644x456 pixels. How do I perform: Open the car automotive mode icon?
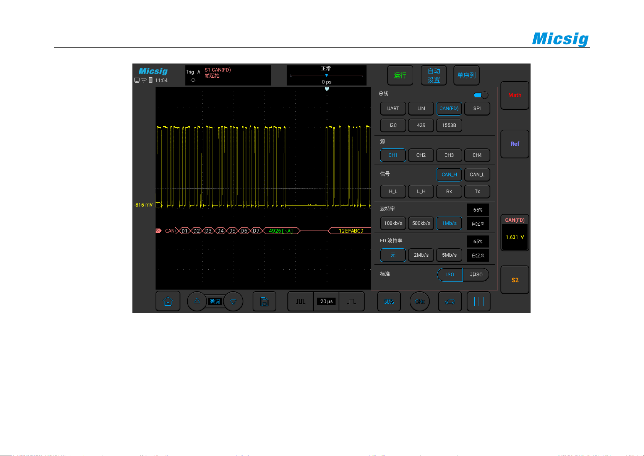coord(450,301)
